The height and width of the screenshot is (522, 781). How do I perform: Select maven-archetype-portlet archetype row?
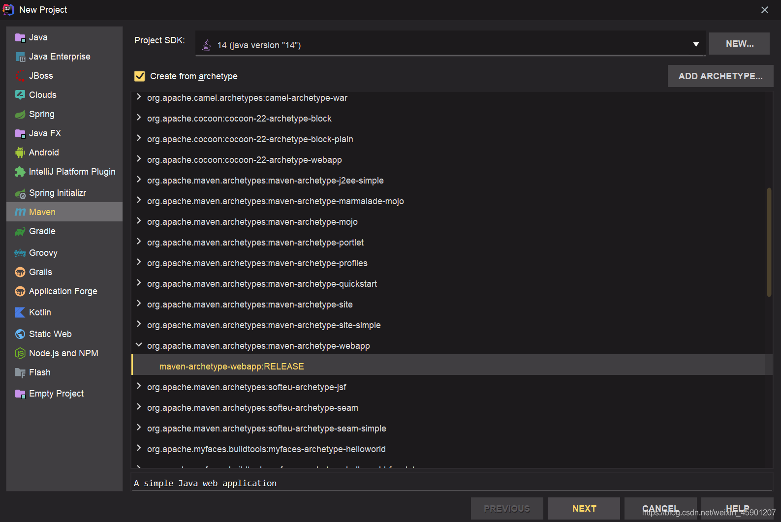(x=452, y=243)
